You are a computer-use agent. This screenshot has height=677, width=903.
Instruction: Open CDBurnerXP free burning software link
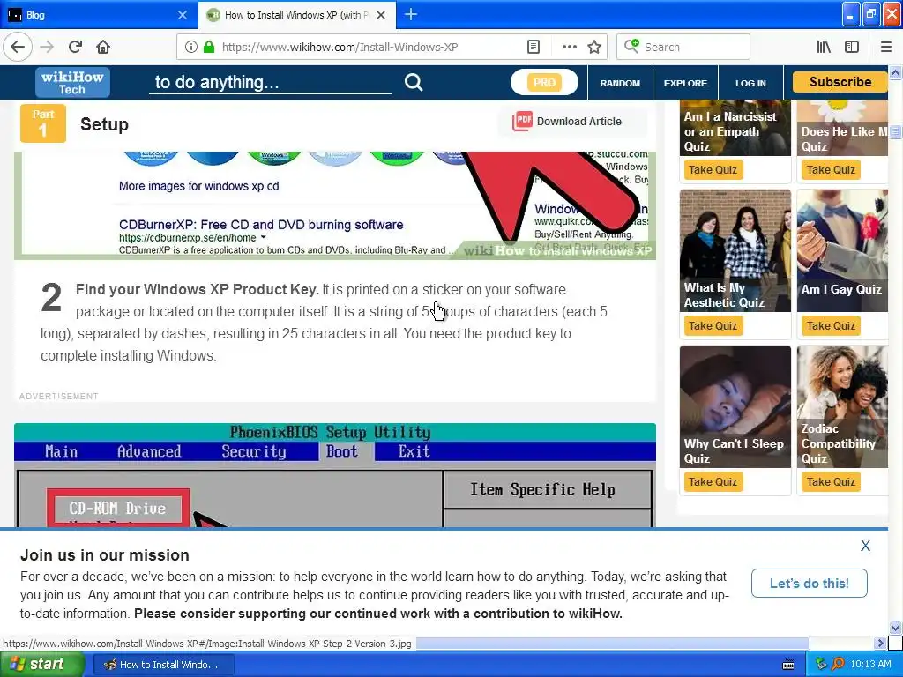261,225
